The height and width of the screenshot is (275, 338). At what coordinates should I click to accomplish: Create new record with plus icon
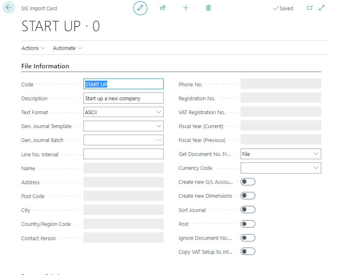click(x=186, y=8)
